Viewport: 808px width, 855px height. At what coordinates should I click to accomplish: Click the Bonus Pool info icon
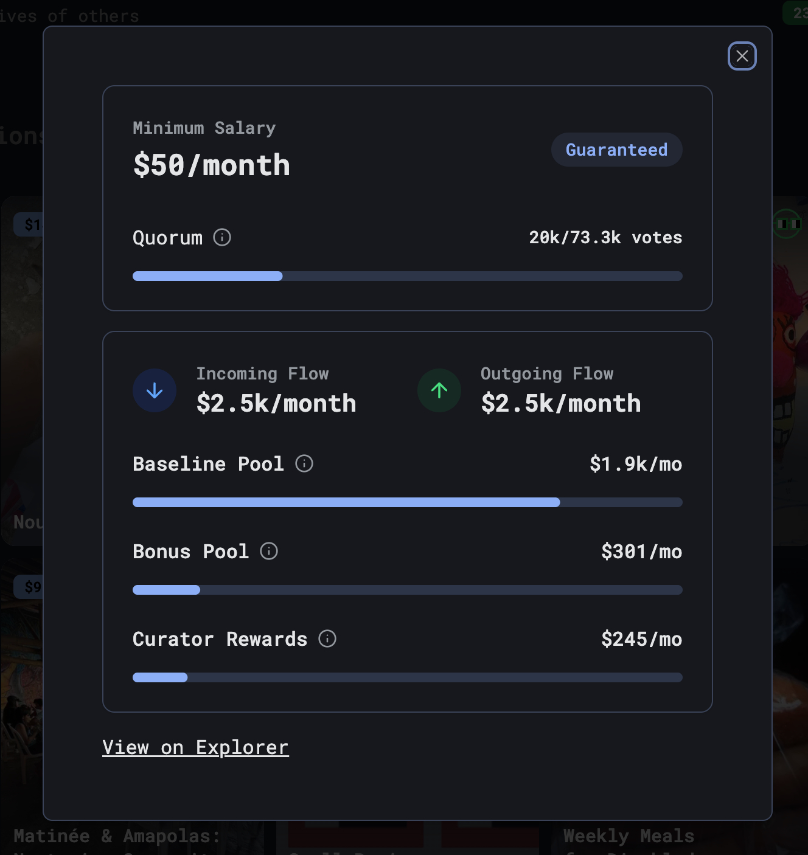(x=269, y=551)
